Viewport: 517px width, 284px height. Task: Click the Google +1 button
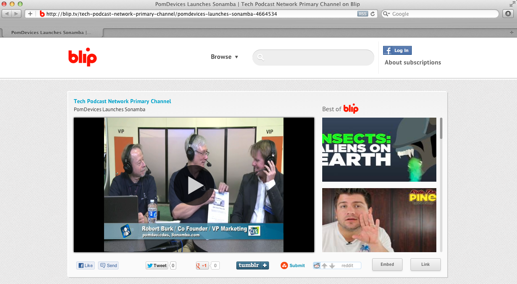point(202,265)
